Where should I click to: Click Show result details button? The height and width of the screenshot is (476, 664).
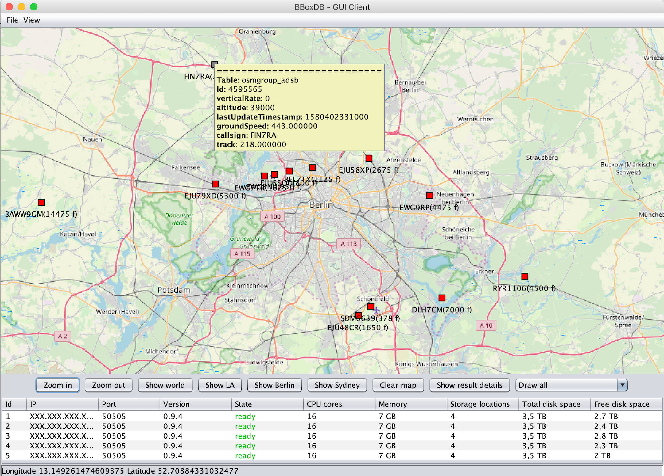(x=469, y=385)
